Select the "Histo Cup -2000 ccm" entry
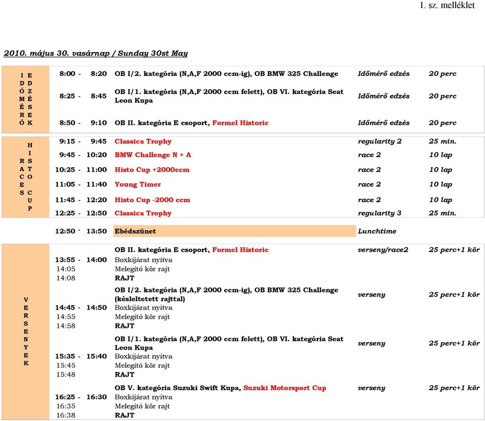485x421 pixels. pos(153,200)
